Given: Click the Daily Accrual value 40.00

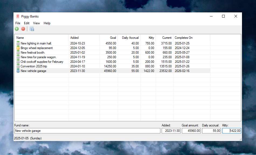Looking at the screenshot, I should (x=135, y=43).
